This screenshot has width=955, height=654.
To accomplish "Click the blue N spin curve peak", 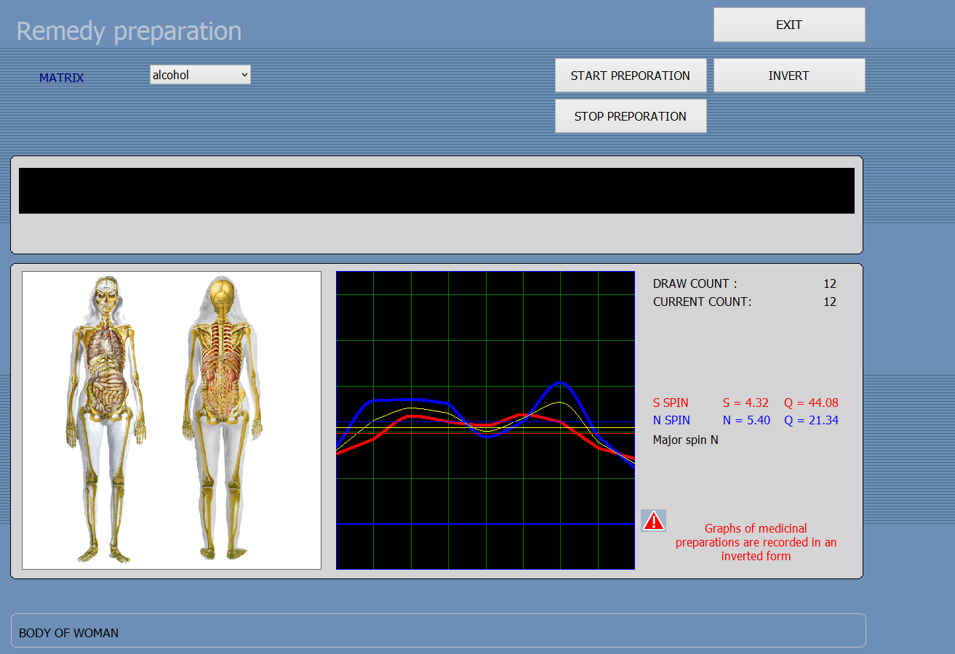I will click(561, 383).
